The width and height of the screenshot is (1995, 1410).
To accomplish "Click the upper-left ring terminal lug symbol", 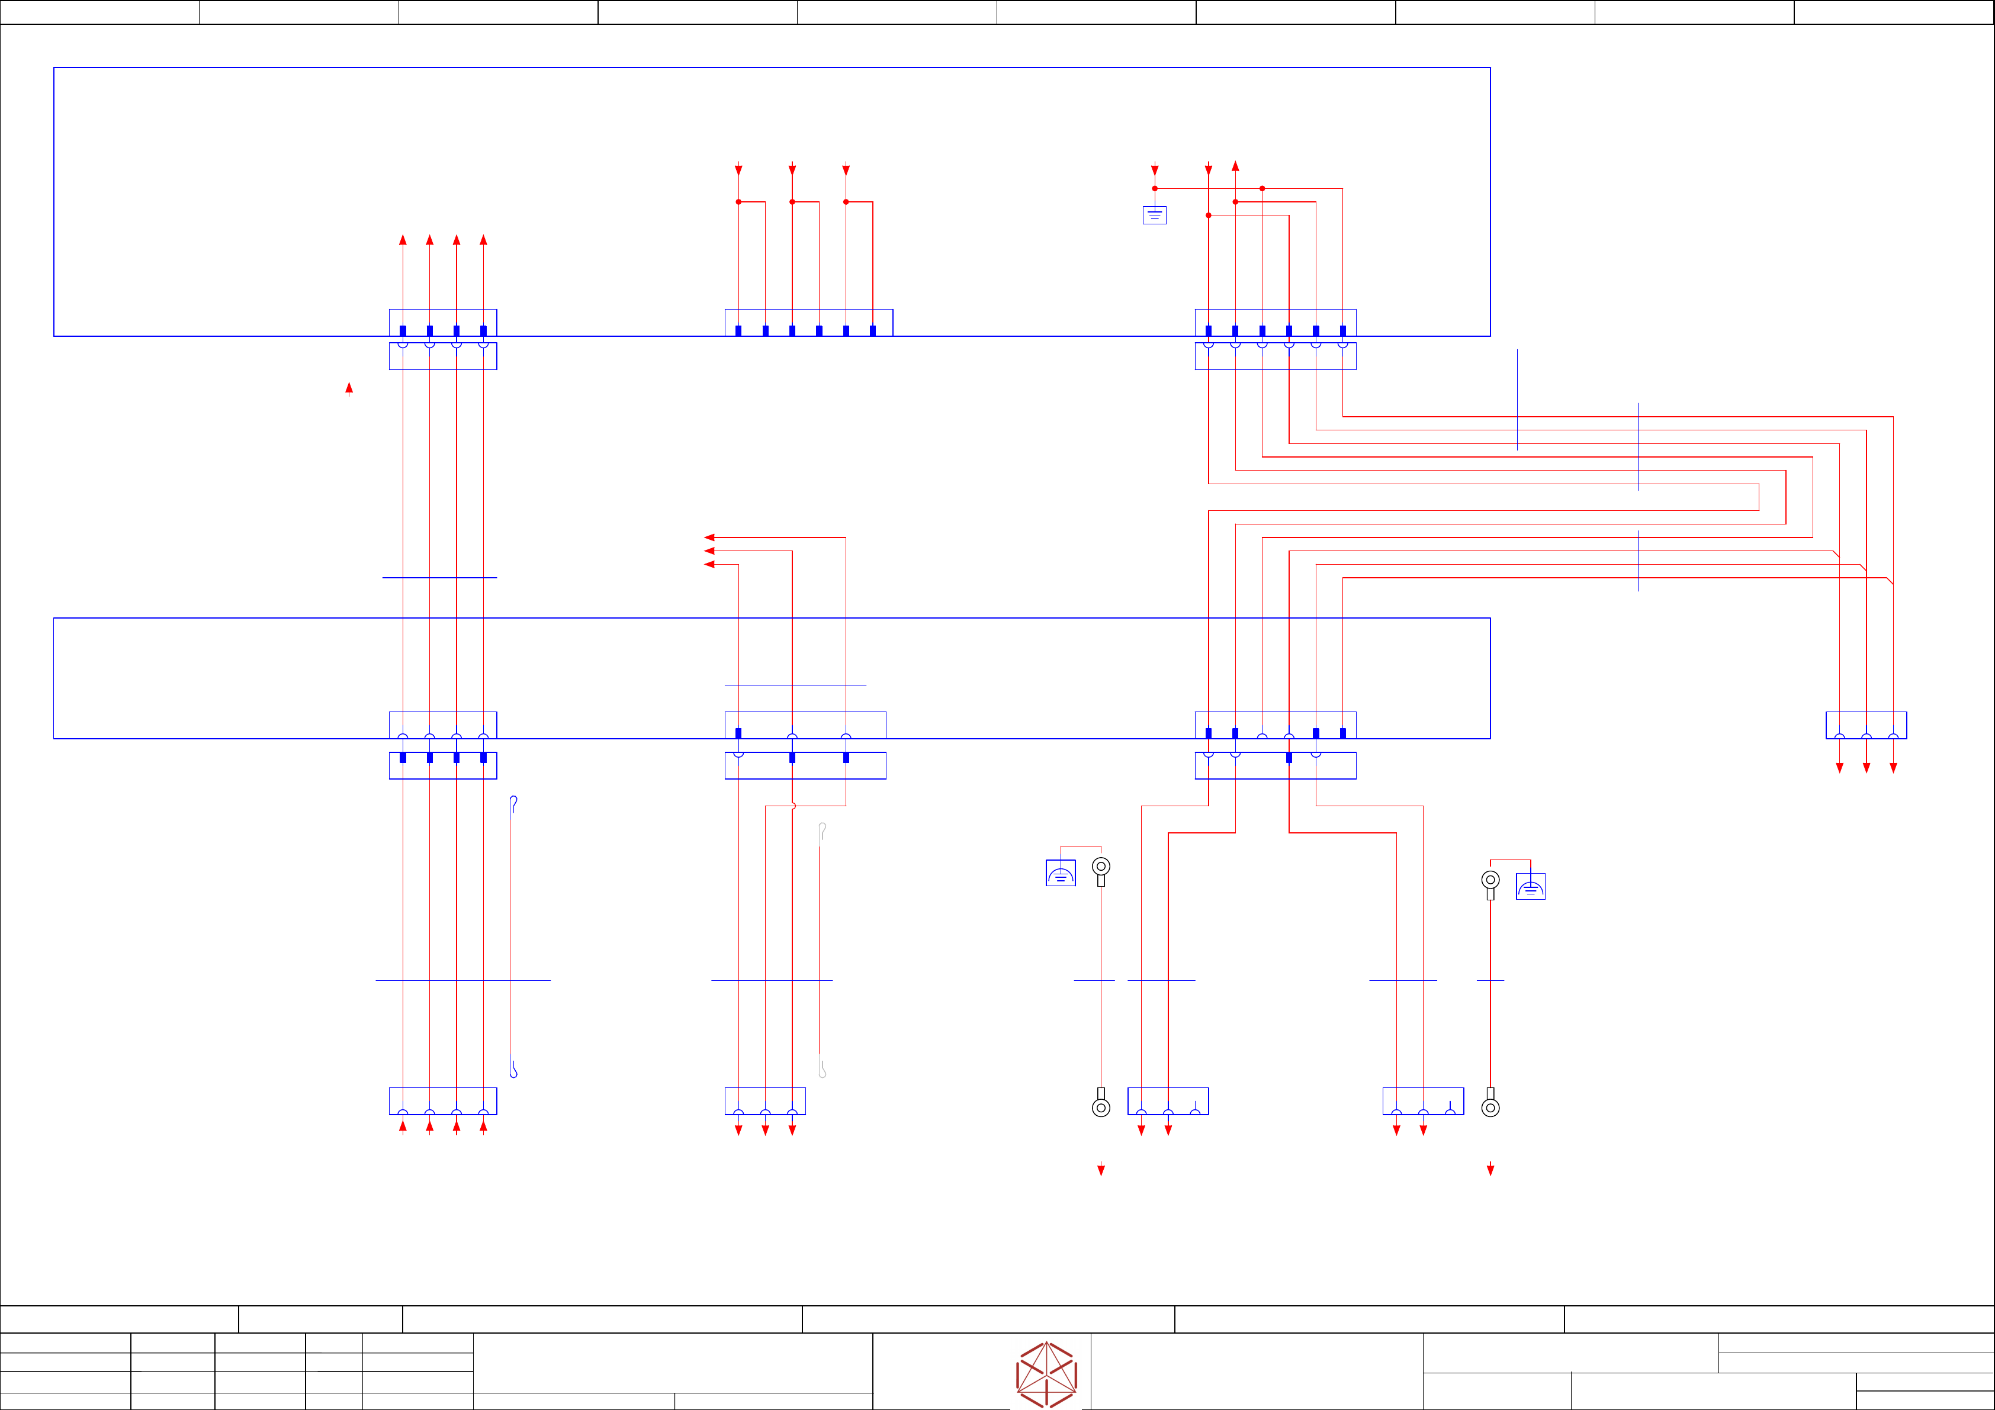I will point(1101,868).
